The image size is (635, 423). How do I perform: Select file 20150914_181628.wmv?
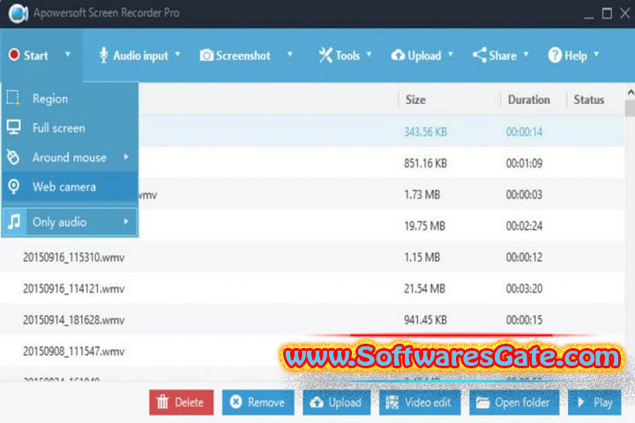click(74, 320)
